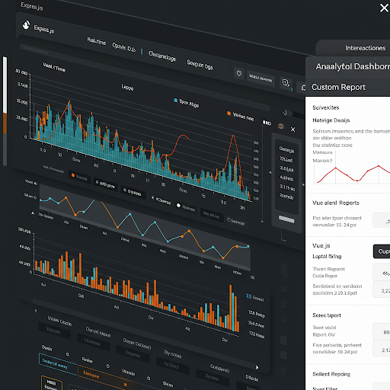
Task: Click the Sellect Repoing heading
Action: pyautogui.click(x=331, y=374)
